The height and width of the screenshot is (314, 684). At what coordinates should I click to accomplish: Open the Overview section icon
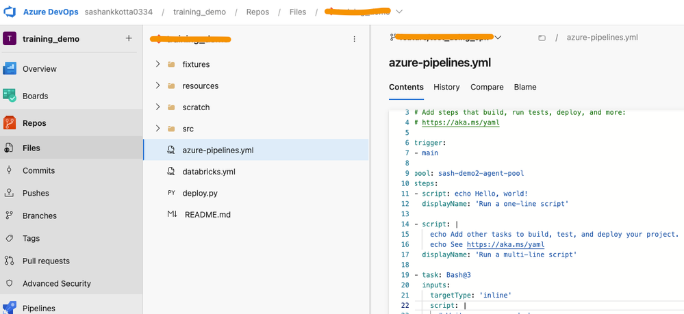(10, 69)
